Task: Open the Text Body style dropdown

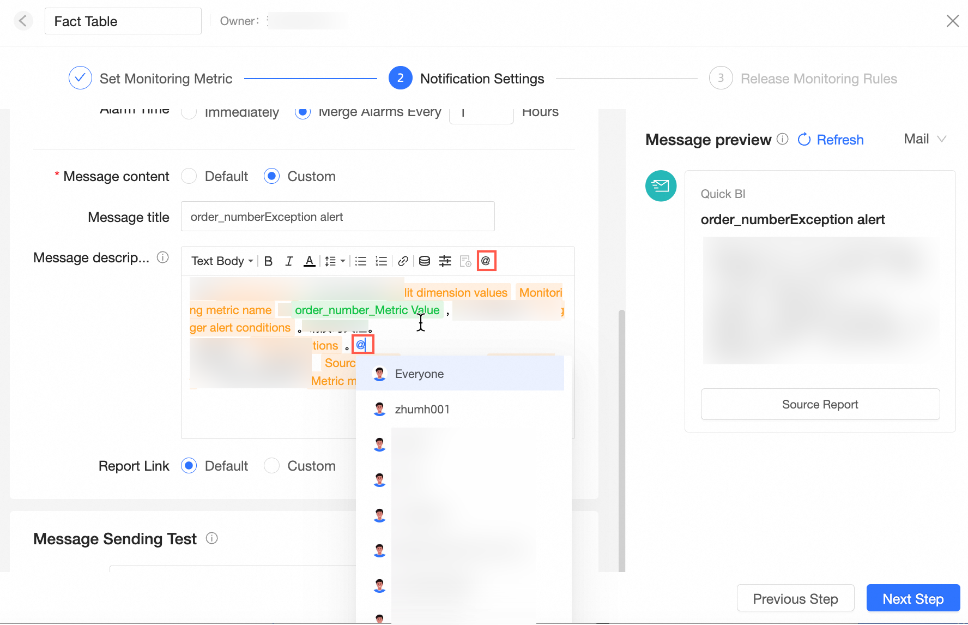Action: point(222,261)
